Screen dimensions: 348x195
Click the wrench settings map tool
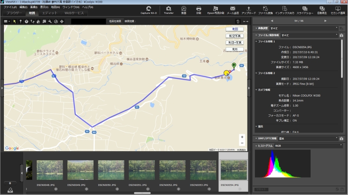50,21
